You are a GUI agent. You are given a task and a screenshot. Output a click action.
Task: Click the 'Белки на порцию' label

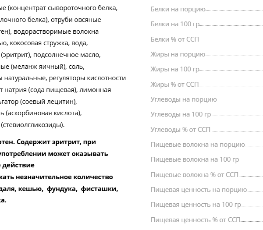(178, 9)
